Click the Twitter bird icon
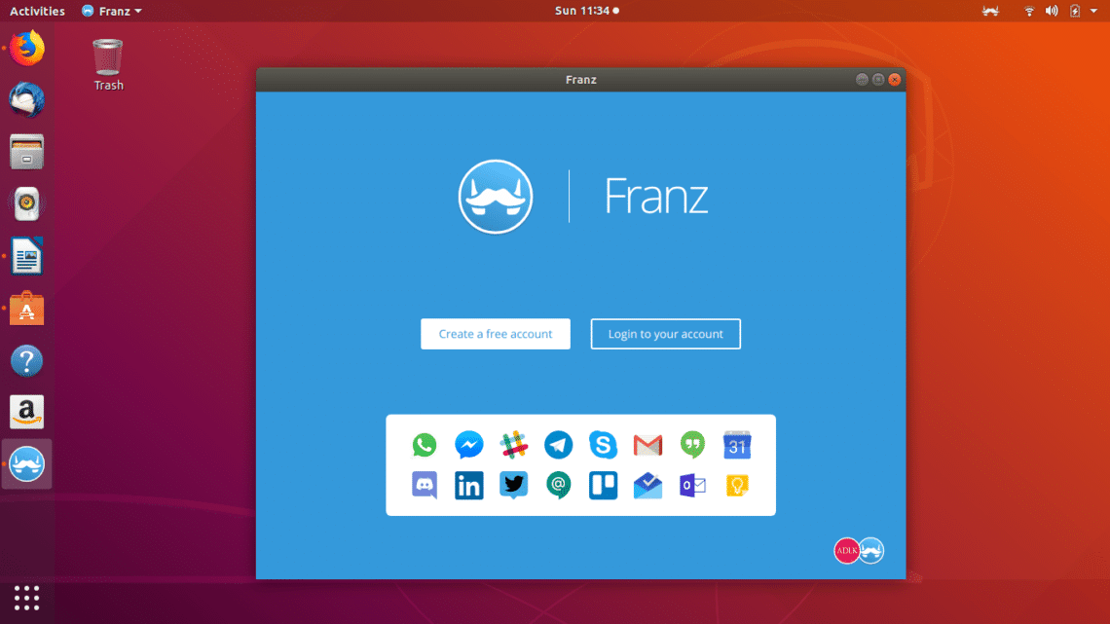This screenshot has width=1110, height=624. point(514,485)
